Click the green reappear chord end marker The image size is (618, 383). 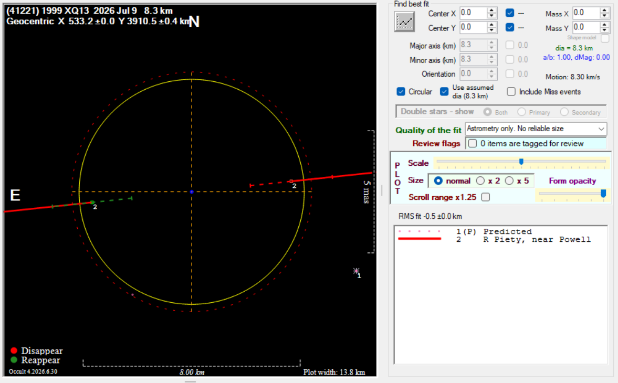(x=92, y=203)
